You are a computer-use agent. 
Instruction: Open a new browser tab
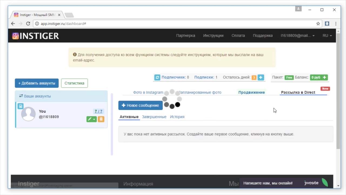click(x=69, y=15)
